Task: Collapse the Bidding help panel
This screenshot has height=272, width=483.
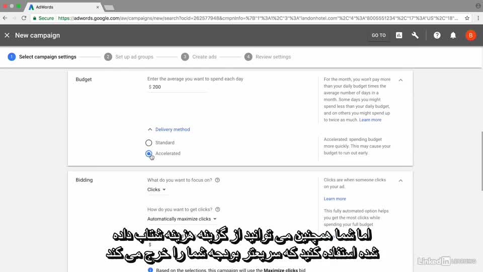Action: (400, 180)
